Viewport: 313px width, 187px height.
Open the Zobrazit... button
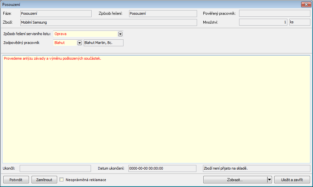point(235,180)
